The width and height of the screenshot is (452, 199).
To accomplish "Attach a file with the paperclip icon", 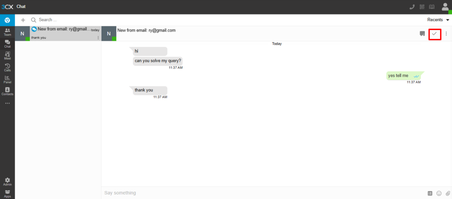I will point(448,193).
